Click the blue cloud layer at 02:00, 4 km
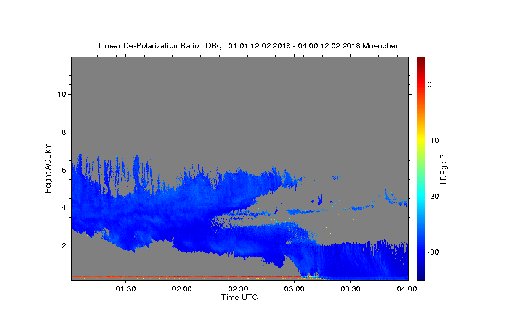Screen dimensions: 505x336 pyautogui.click(x=182, y=208)
